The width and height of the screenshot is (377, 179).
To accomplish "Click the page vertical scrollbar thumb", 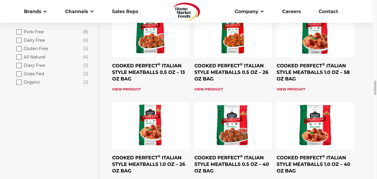I will [x=375, y=88].
